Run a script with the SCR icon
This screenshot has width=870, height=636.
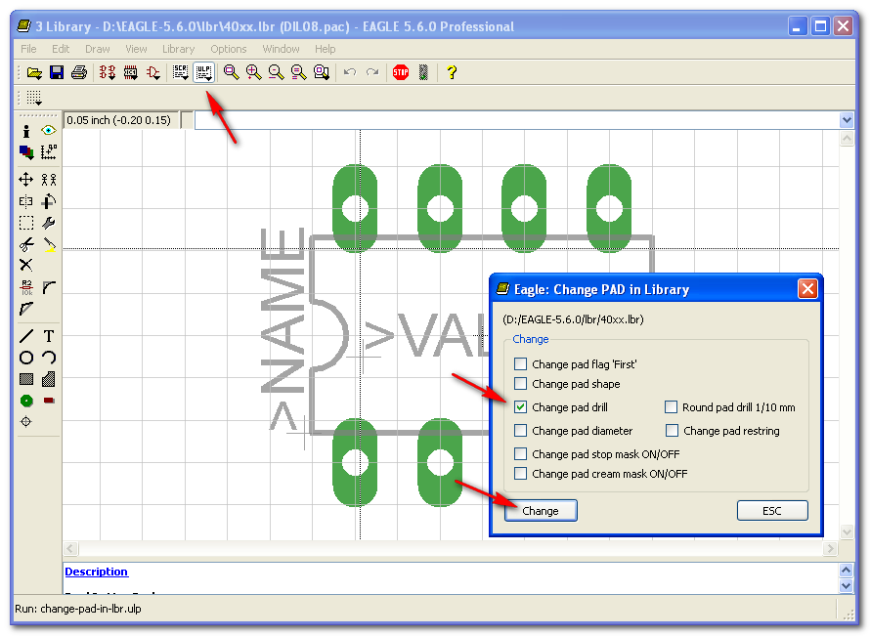[181, 72]
